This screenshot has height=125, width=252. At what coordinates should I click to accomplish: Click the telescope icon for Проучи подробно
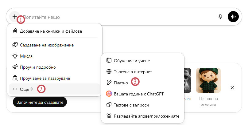tap(15, 67)
